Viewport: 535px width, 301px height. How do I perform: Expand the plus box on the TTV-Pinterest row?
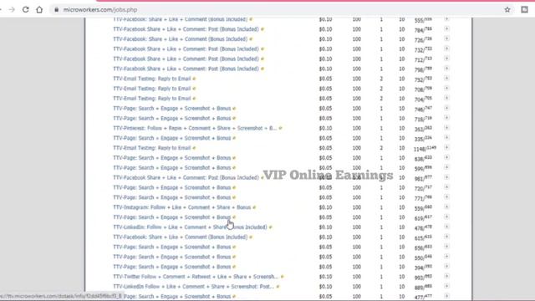click(446, 128)
